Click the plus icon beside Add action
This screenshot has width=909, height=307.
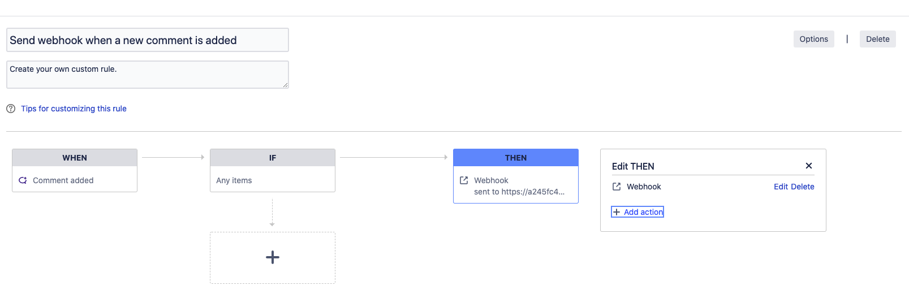click(x=617, y=212)
